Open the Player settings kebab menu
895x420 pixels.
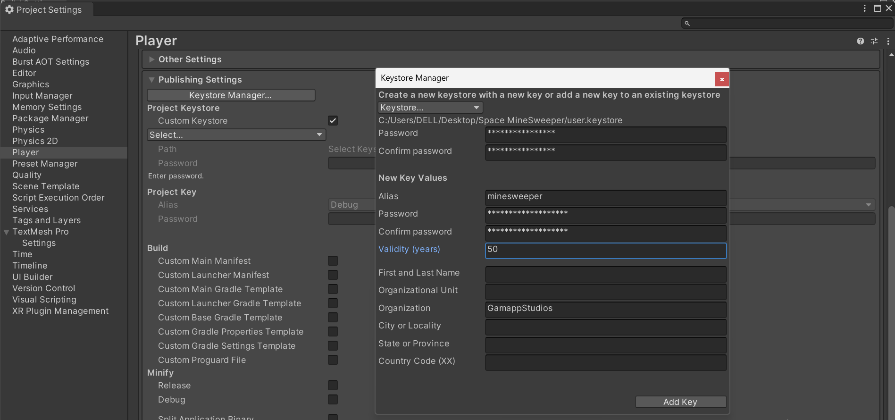click(x=888, y=42)
